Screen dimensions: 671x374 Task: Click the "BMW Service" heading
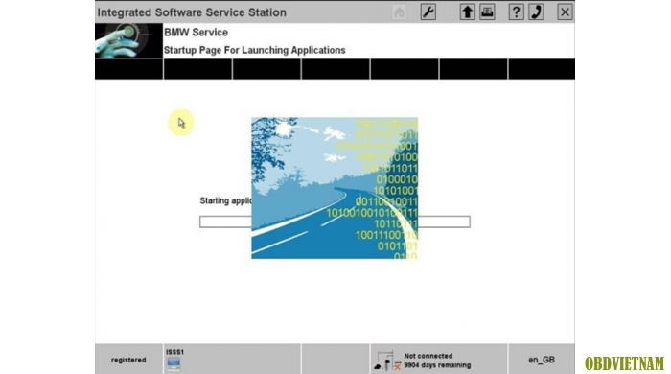pos(196,32)
